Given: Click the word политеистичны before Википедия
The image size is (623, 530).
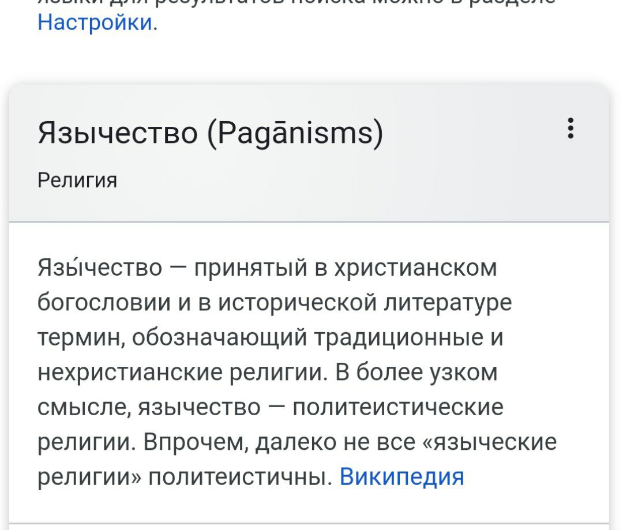Looking at the screenshot, I should click(241, 477).
